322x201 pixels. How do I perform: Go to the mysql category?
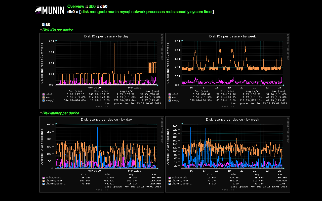125,12
